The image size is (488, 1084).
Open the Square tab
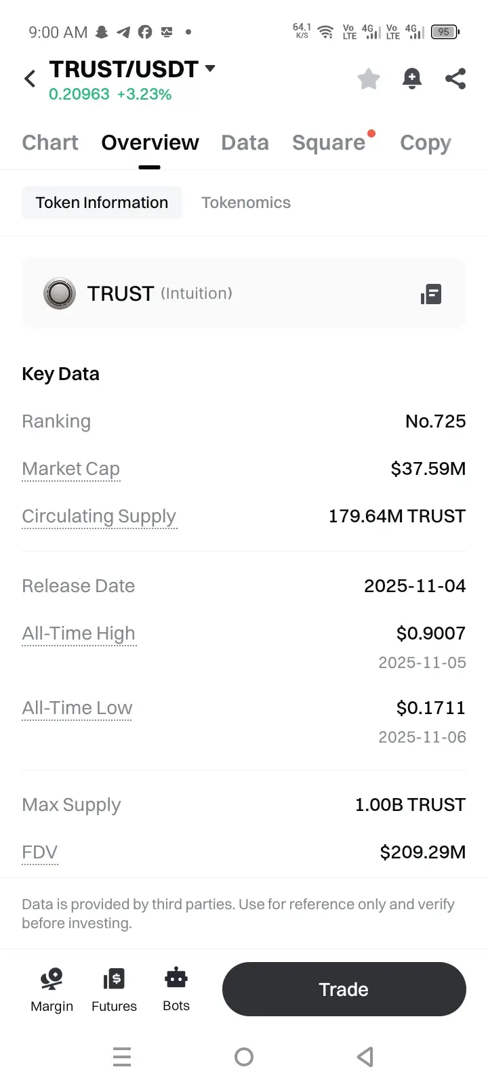point(329,143)
